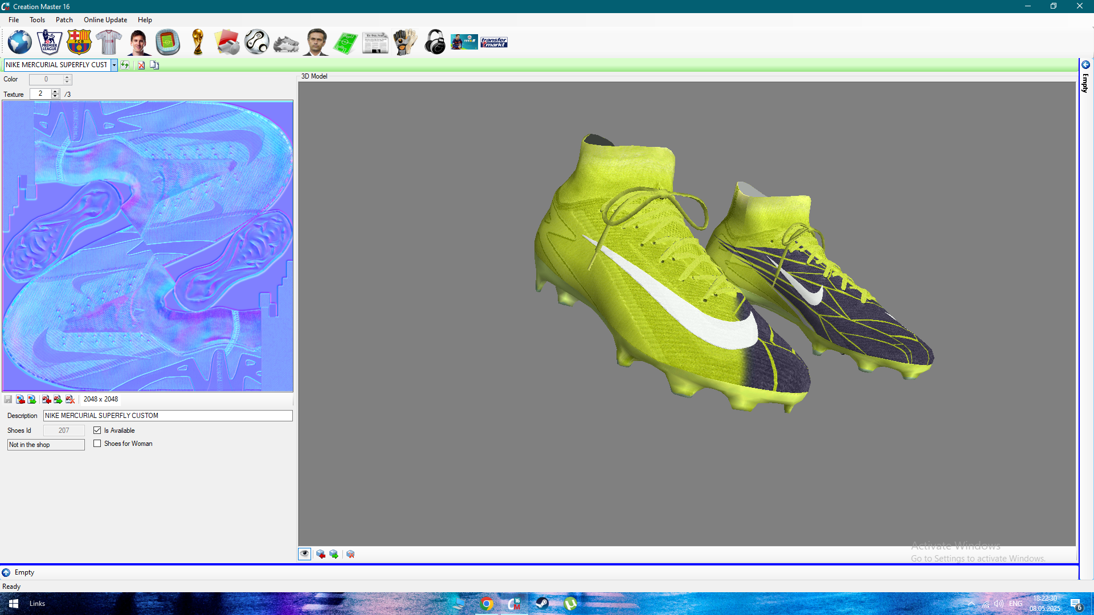Open the managers editor (Mourinho face)
The width and height of the screenshot is (1094, 615).
(x=316, y=42)
